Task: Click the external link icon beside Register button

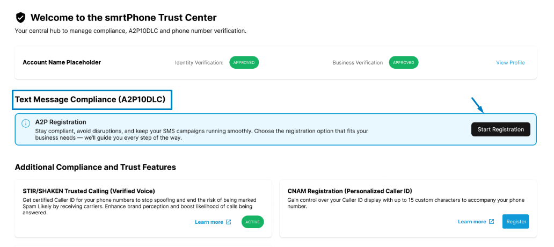Action: point(492,221)
